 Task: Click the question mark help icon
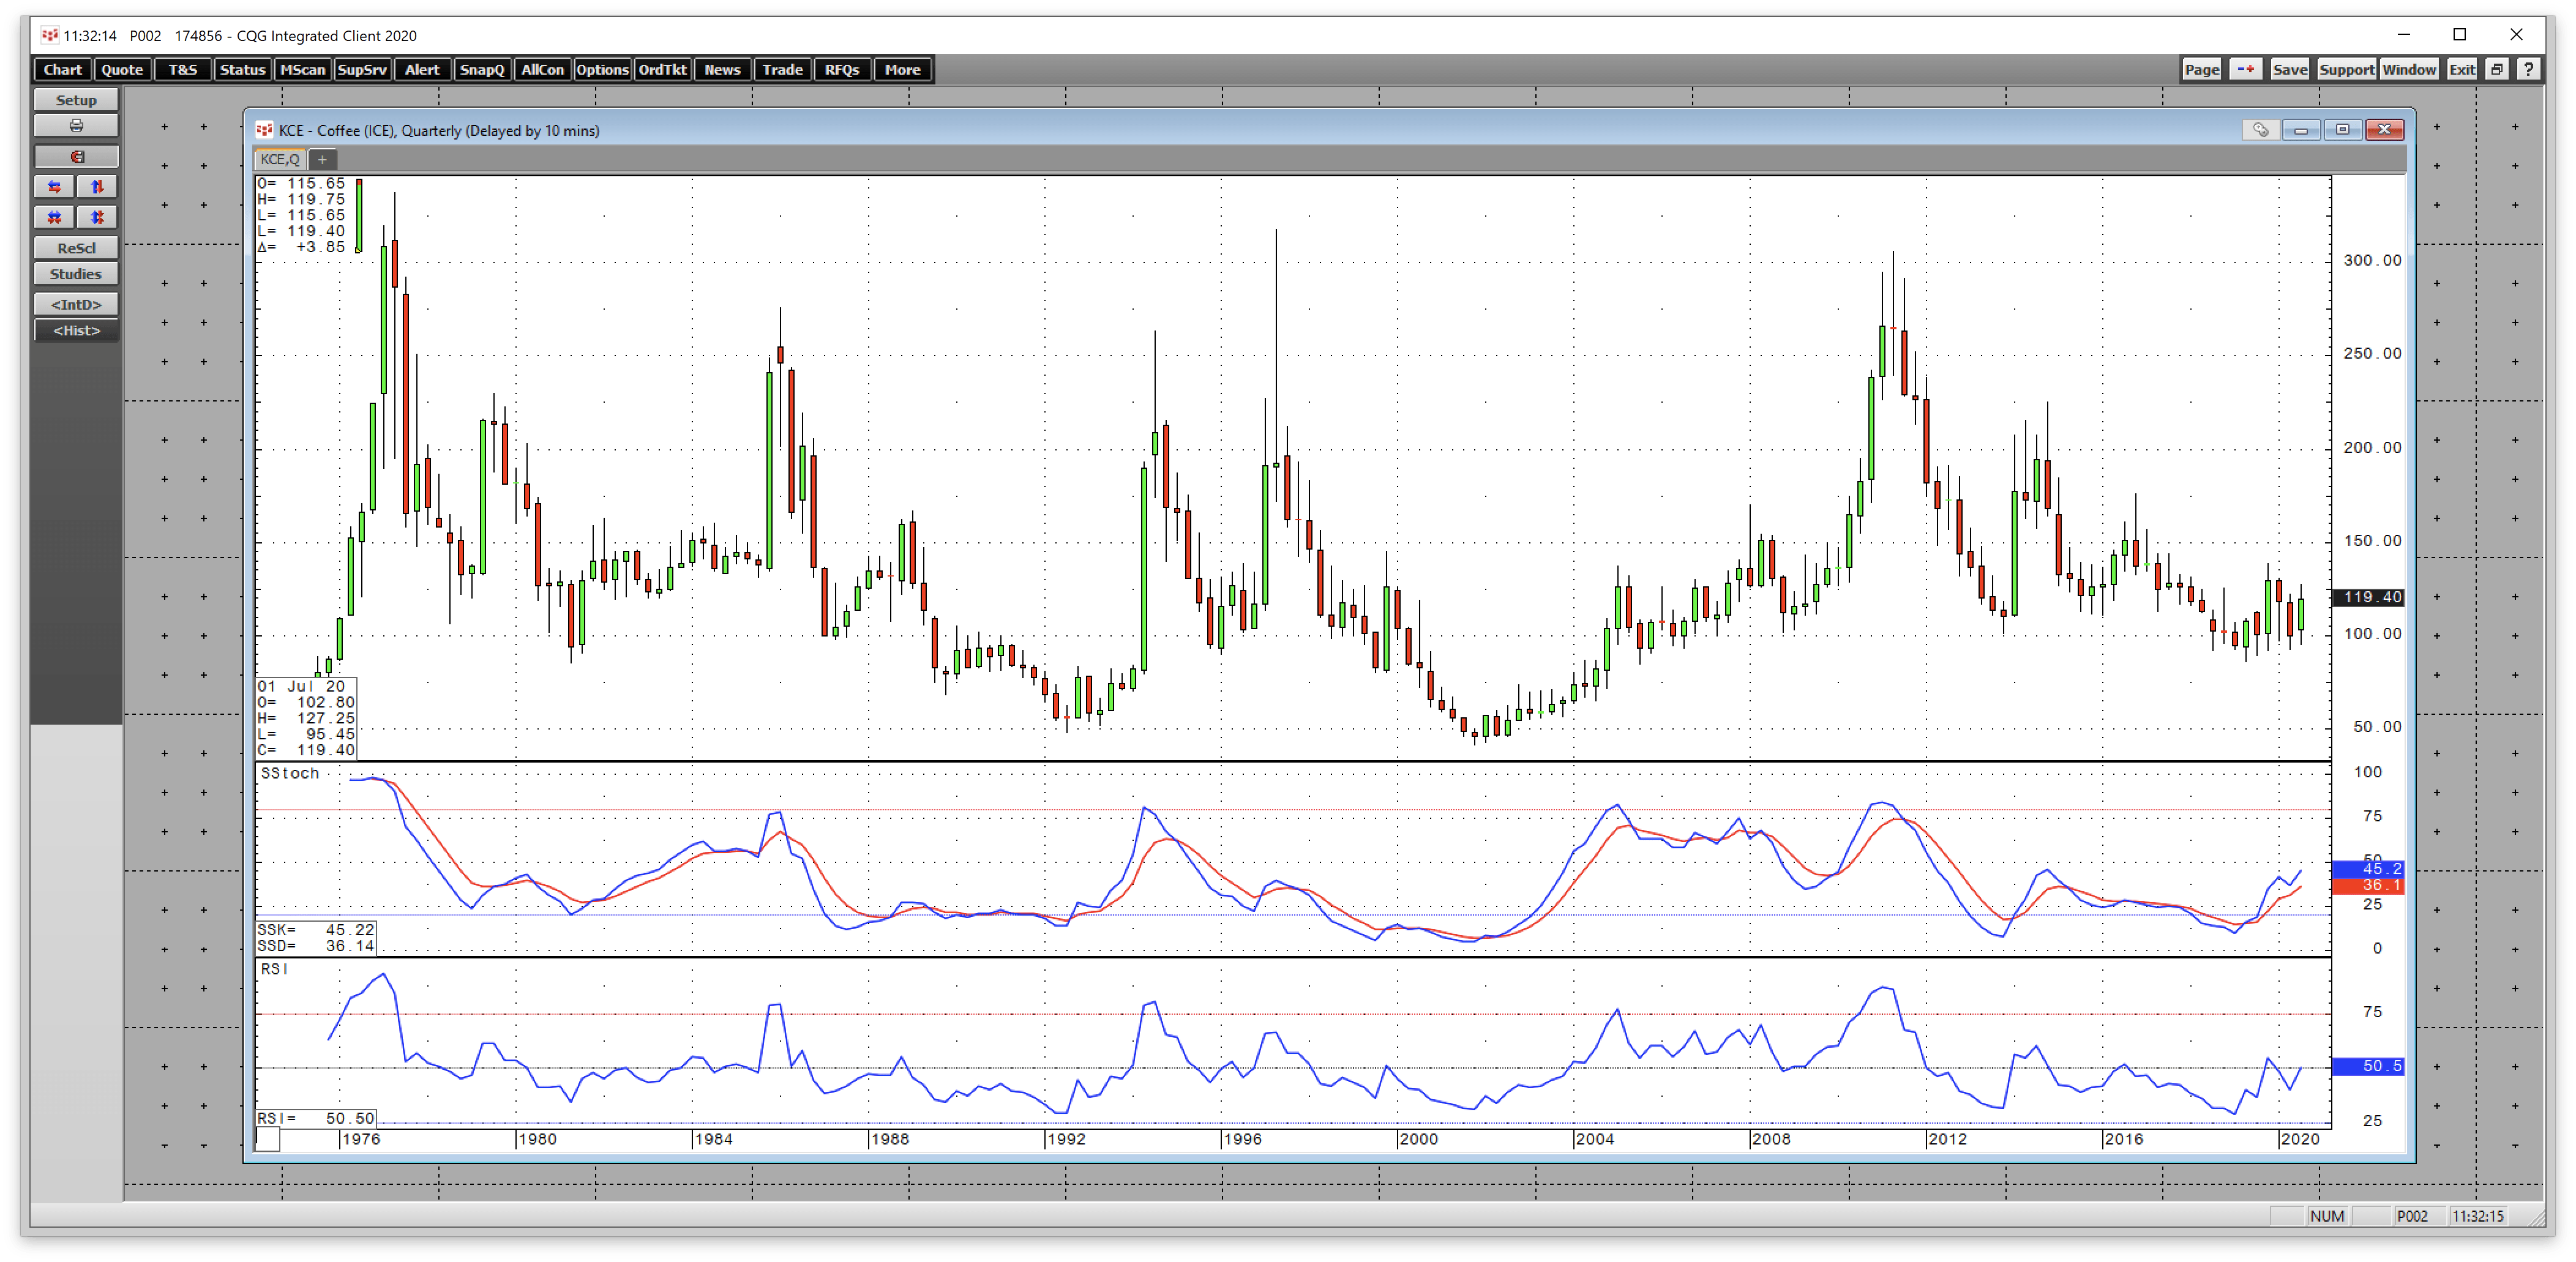coord(2528,69)
